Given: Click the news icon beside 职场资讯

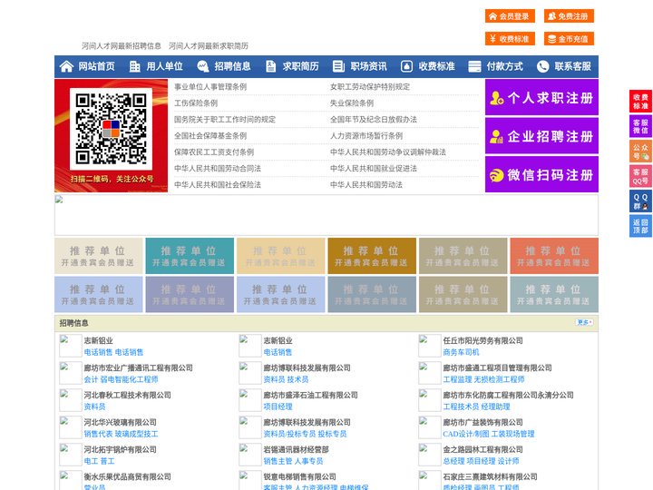Looking at the screenshot, I should 338,66.
